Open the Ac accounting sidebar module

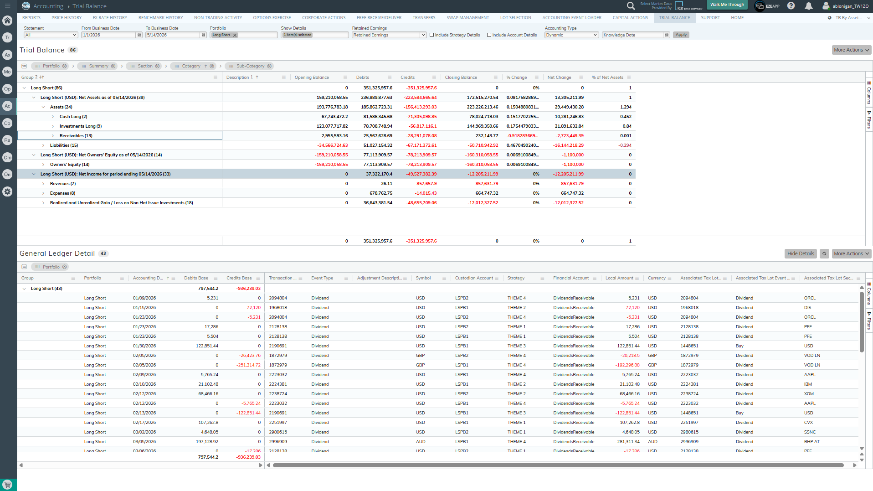tap(7, 106)
